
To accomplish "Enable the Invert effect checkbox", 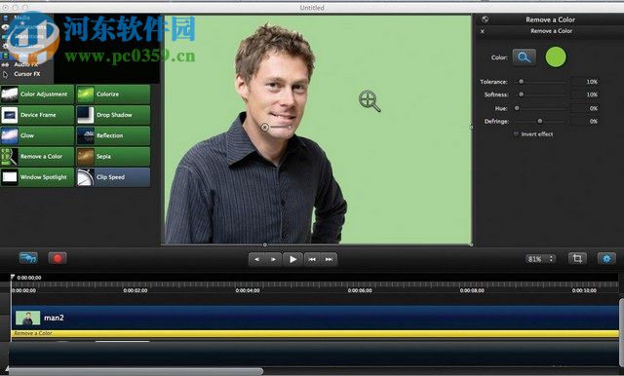I will point(516,134).
